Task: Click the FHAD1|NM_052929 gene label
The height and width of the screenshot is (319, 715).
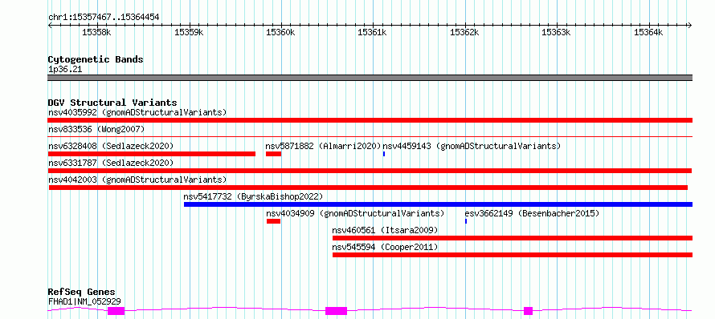Action: pos(84,301)
